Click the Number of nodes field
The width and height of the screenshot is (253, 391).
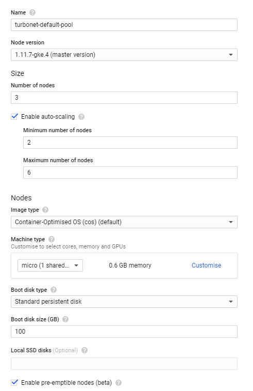124,98
